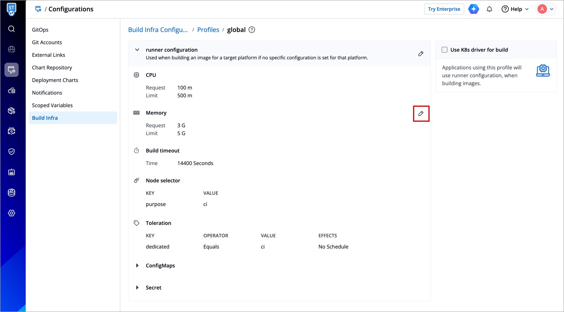Screen dimensions: 564x312
Task: Collapse the runner configuration section
Action: pos(137,50)
